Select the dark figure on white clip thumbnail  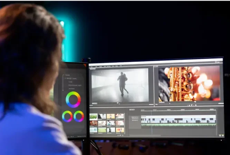tap(111, 130)
